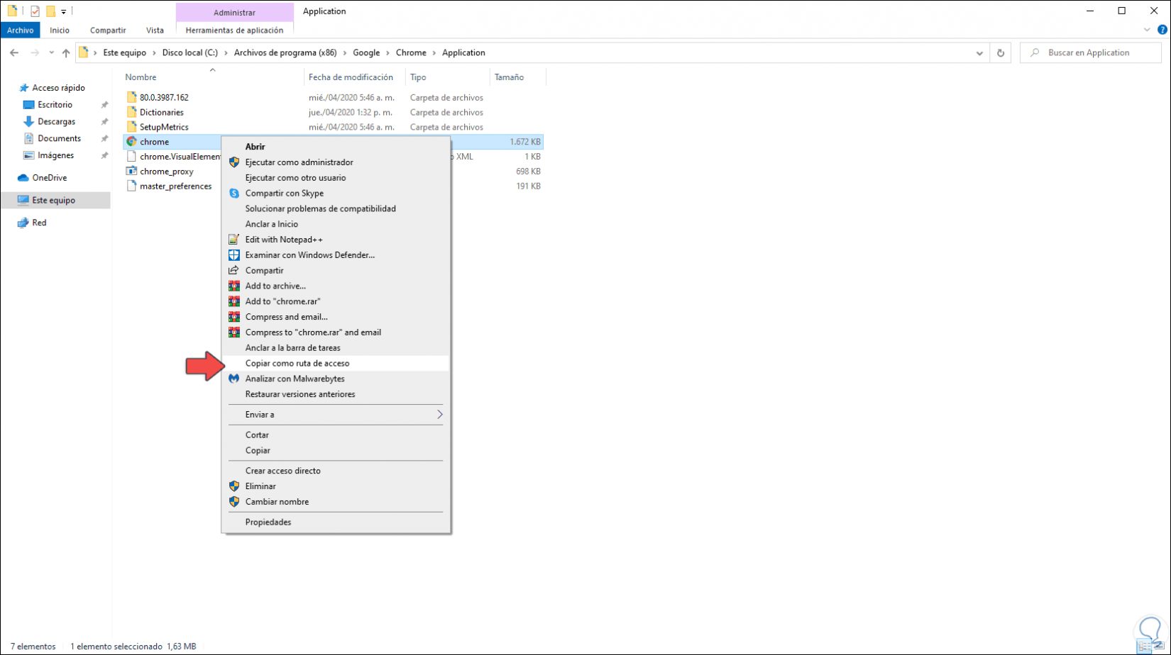Screen dimensions: 1171x655
Task: Click the SetupMetrics folder icon
Action: pyautogui.click(x=131, y=127)
